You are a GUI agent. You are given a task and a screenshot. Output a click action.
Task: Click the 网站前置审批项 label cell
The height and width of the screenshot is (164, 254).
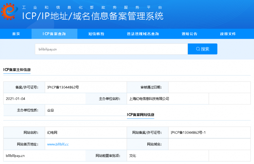[106, 156]
